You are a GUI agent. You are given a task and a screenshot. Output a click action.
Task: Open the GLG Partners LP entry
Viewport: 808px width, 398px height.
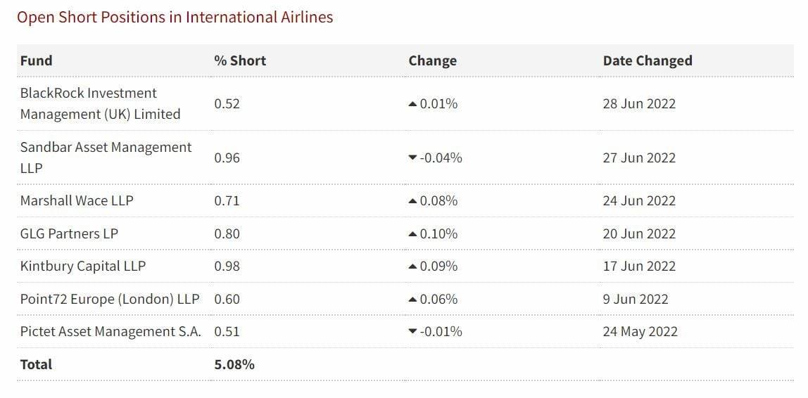(69, 233)
